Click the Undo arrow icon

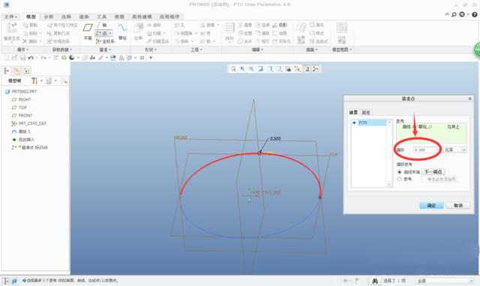pos(31,58)
